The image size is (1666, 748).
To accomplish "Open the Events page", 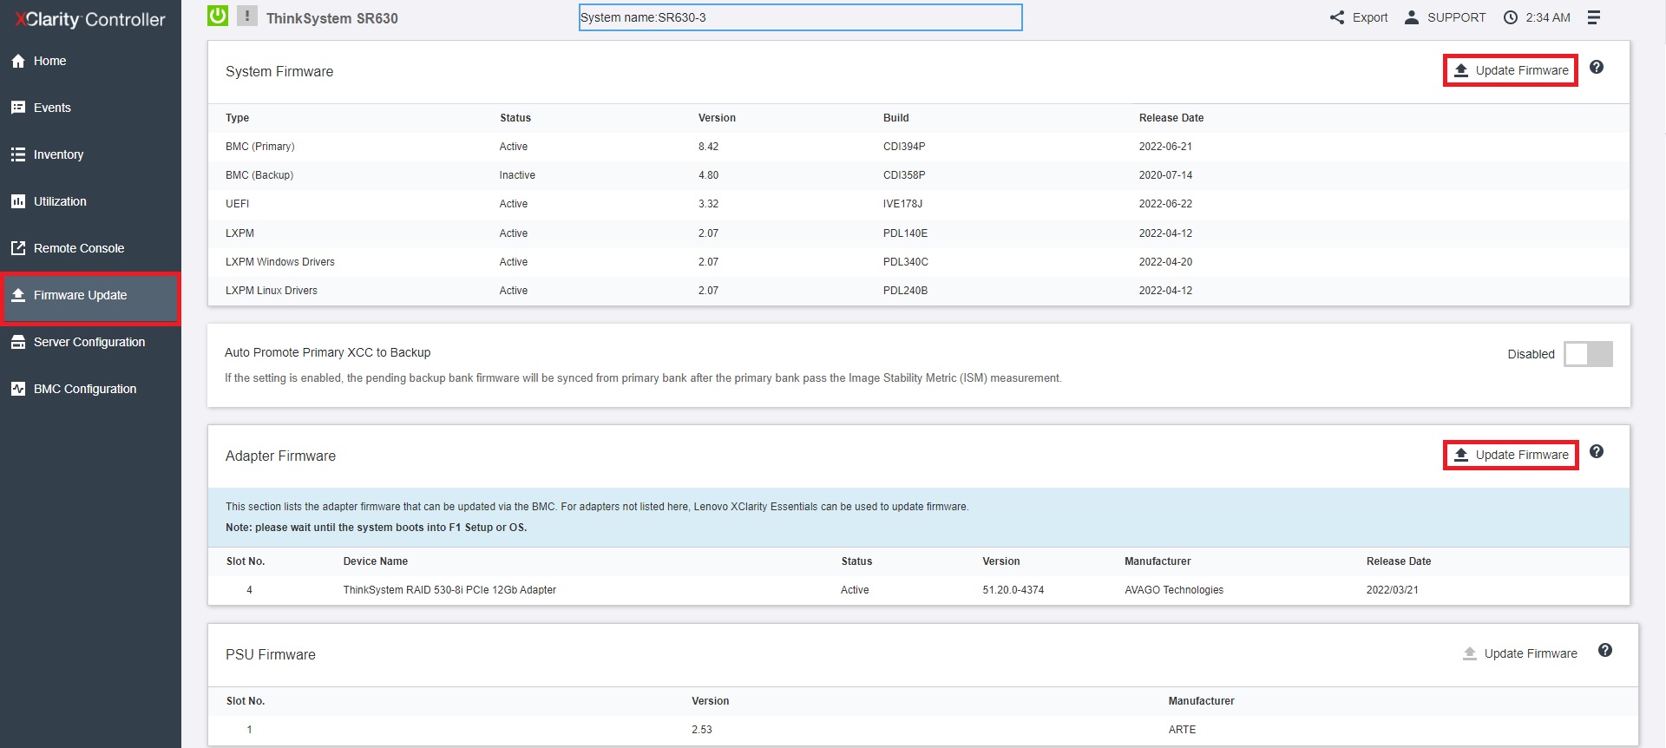I will click(52, 108).
